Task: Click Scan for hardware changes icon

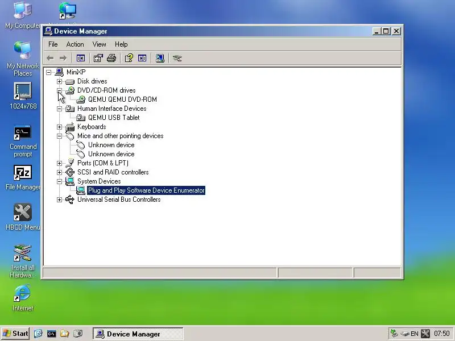Action: (x=160, y=59)
